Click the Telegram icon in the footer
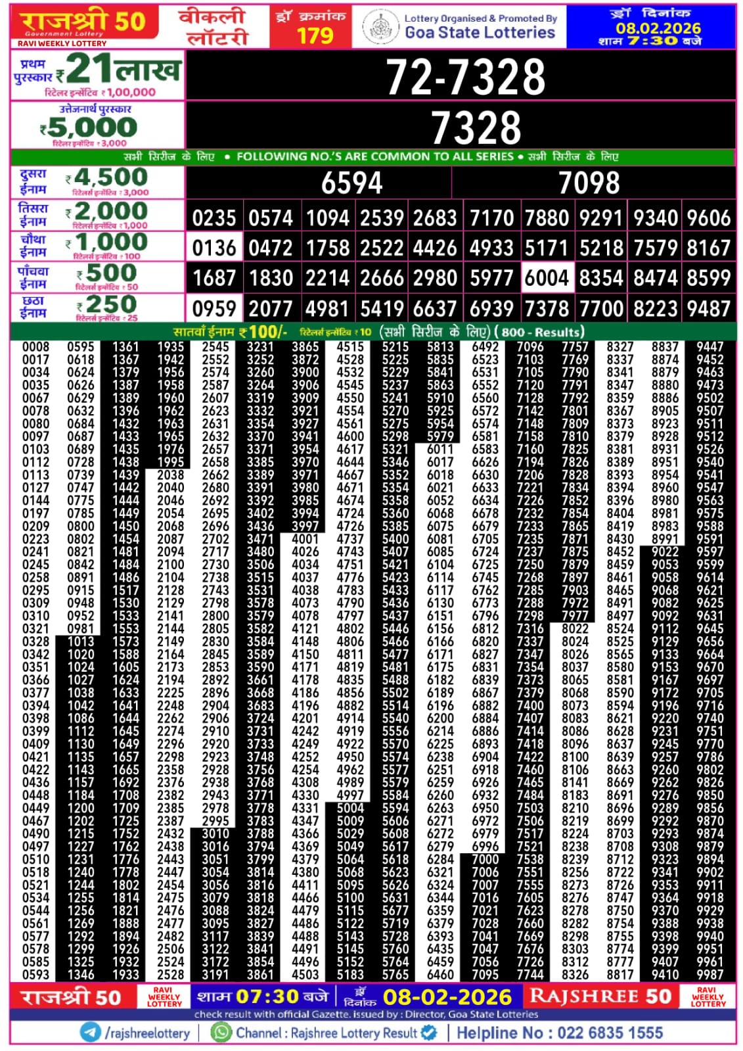The height and width of the screenshot is (1051, 743). click(90, 1032)
